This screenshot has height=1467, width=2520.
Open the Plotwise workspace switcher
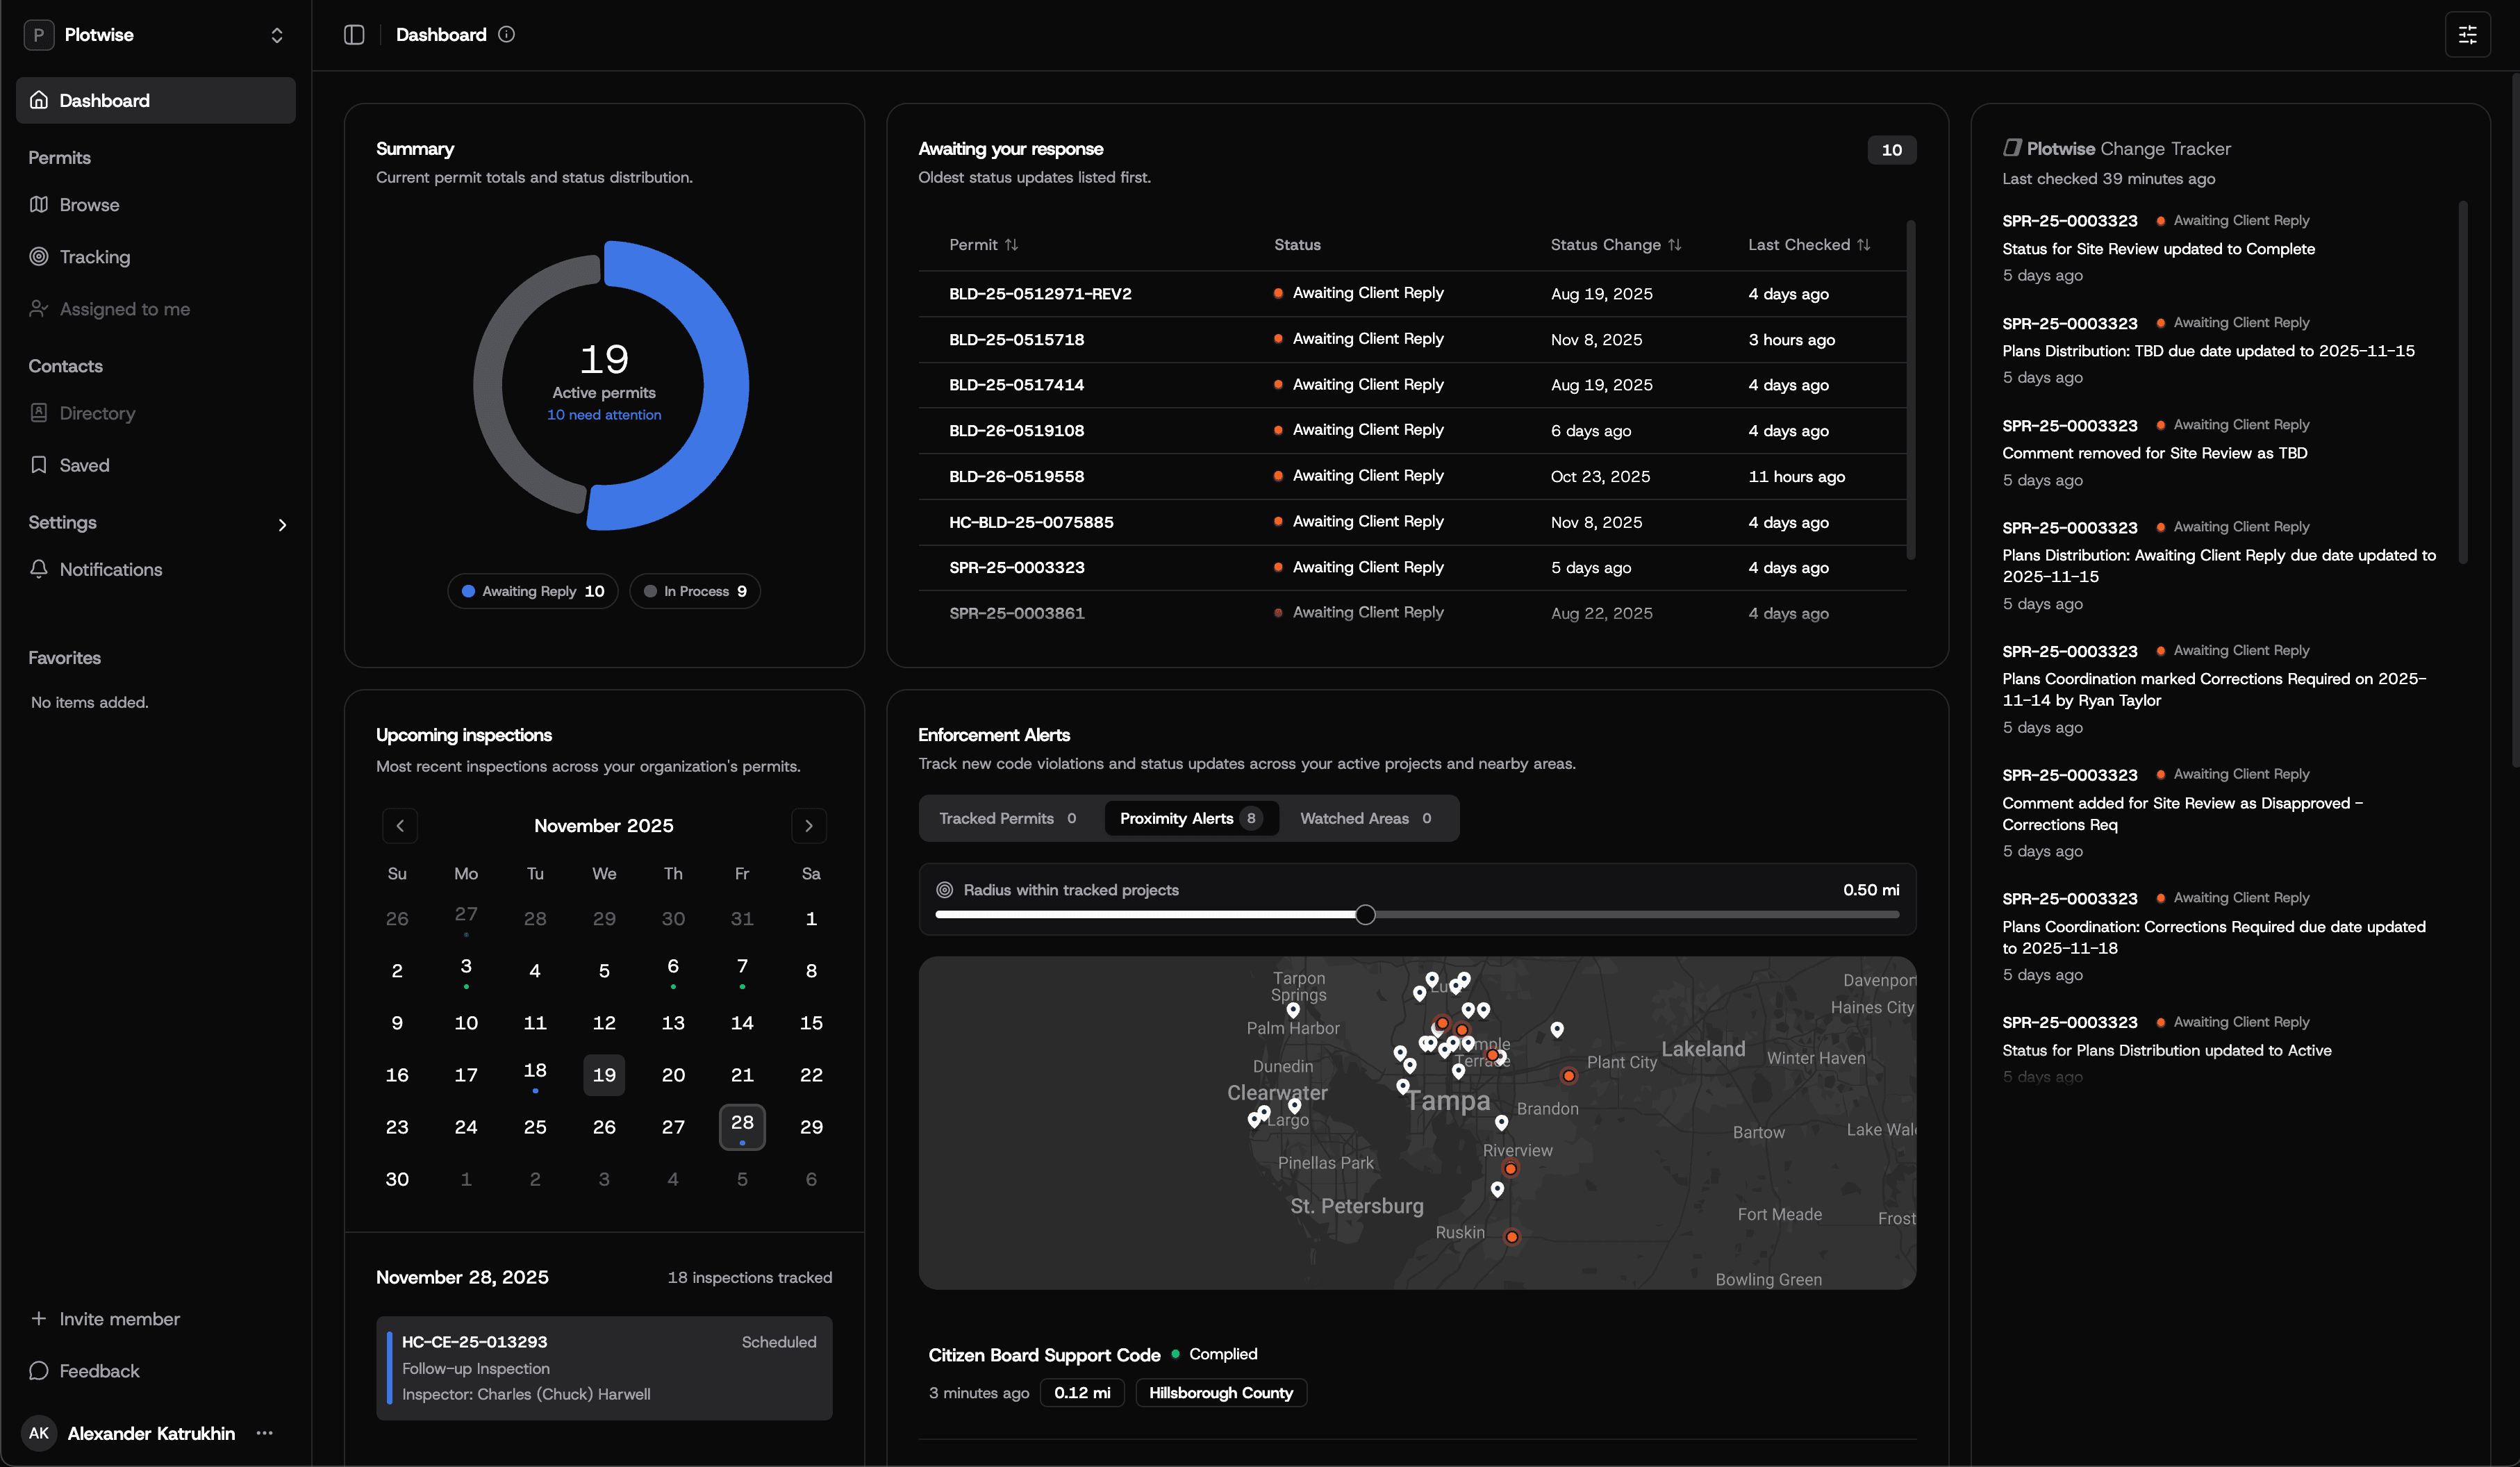tap(156, 34)
